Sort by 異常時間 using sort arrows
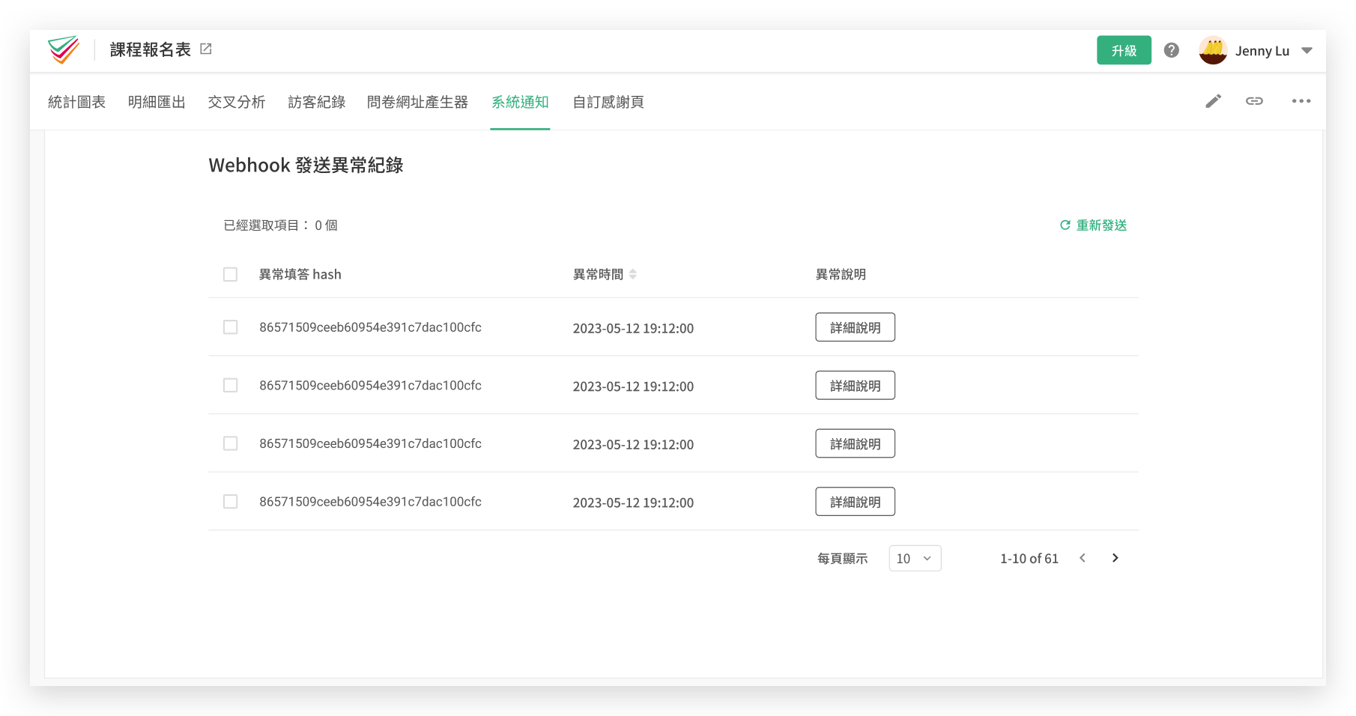1356x716 pixels. pyautogui.click(x=633, y=274)
